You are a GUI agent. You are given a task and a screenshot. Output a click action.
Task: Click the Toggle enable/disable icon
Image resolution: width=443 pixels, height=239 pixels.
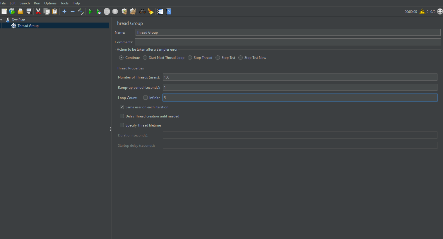(81, 11)
